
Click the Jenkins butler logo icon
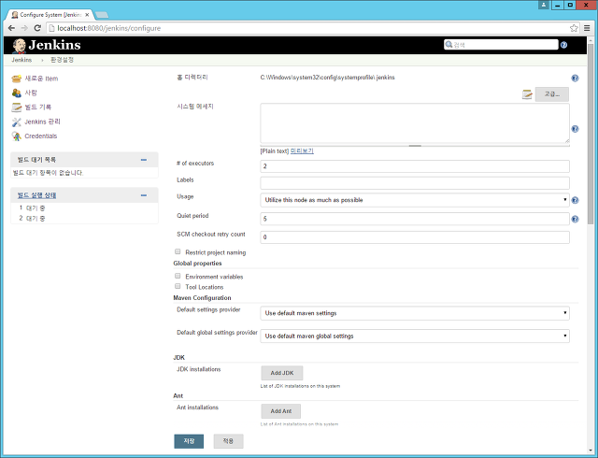point(19,46)
